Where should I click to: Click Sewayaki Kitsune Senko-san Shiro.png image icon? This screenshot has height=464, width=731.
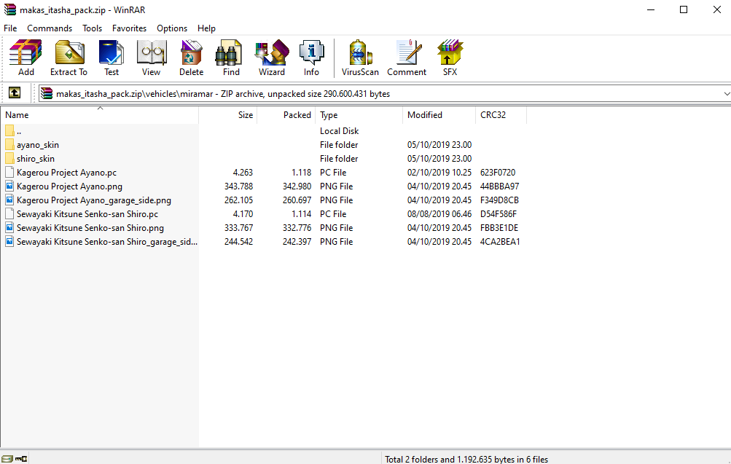[9, 227]
